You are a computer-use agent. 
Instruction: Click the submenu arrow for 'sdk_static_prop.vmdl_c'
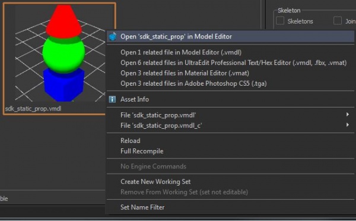[x=348, y=125]
